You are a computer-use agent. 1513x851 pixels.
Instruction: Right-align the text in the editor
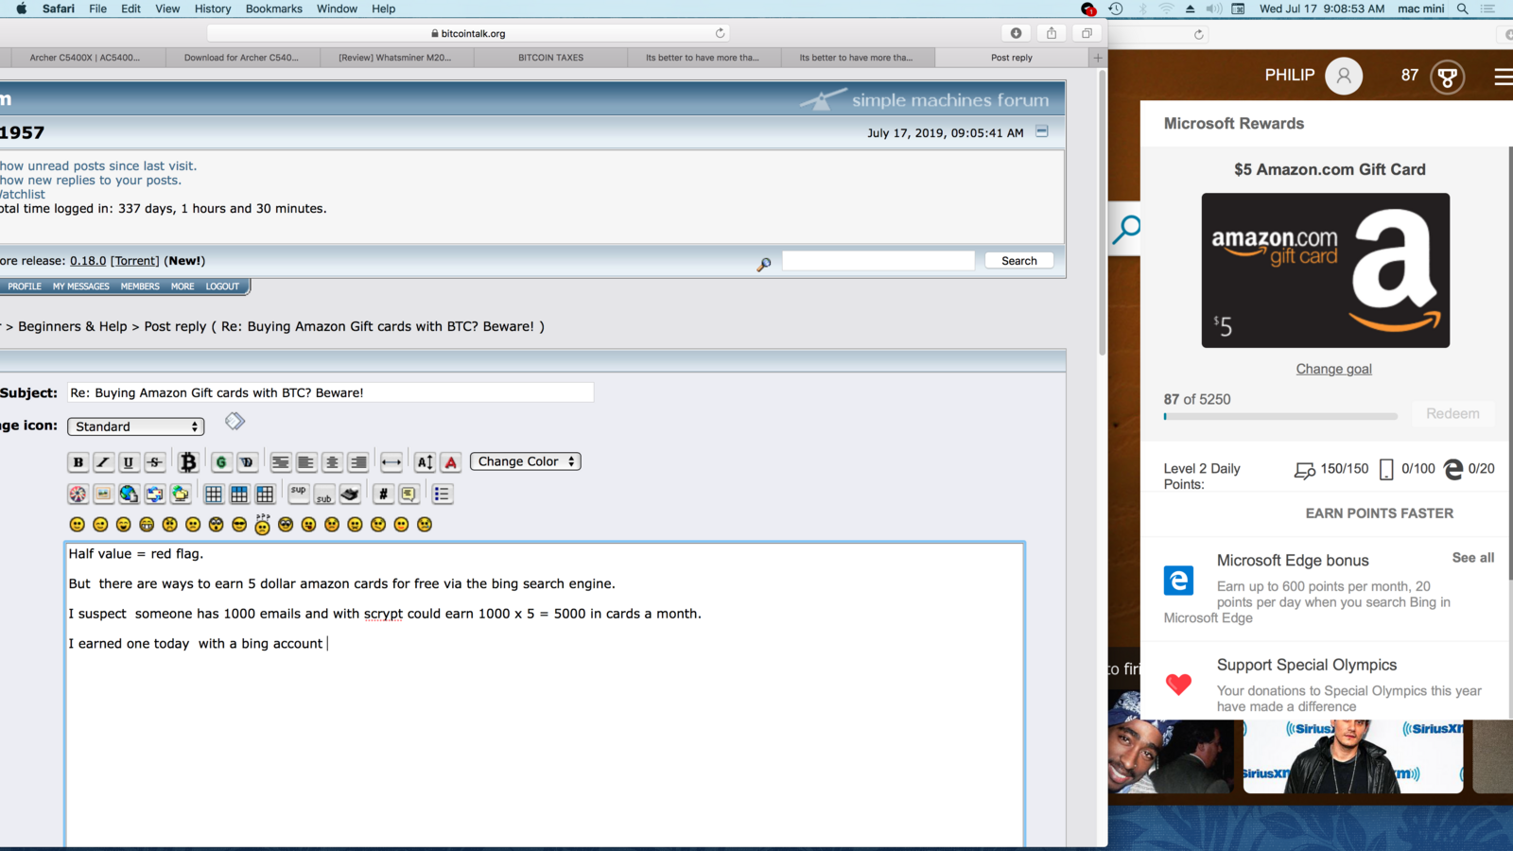click(x=357, y=462)
